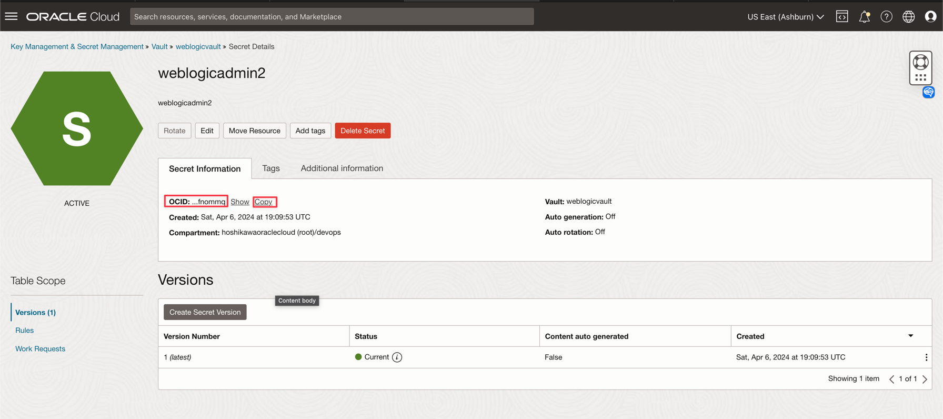View notifications bell icon
Screen dimensions: 943x419
click(x=864, y=17)
